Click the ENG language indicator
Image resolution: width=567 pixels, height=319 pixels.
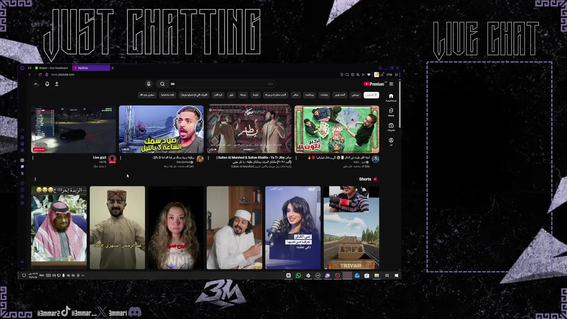click(x=42, y=276)
